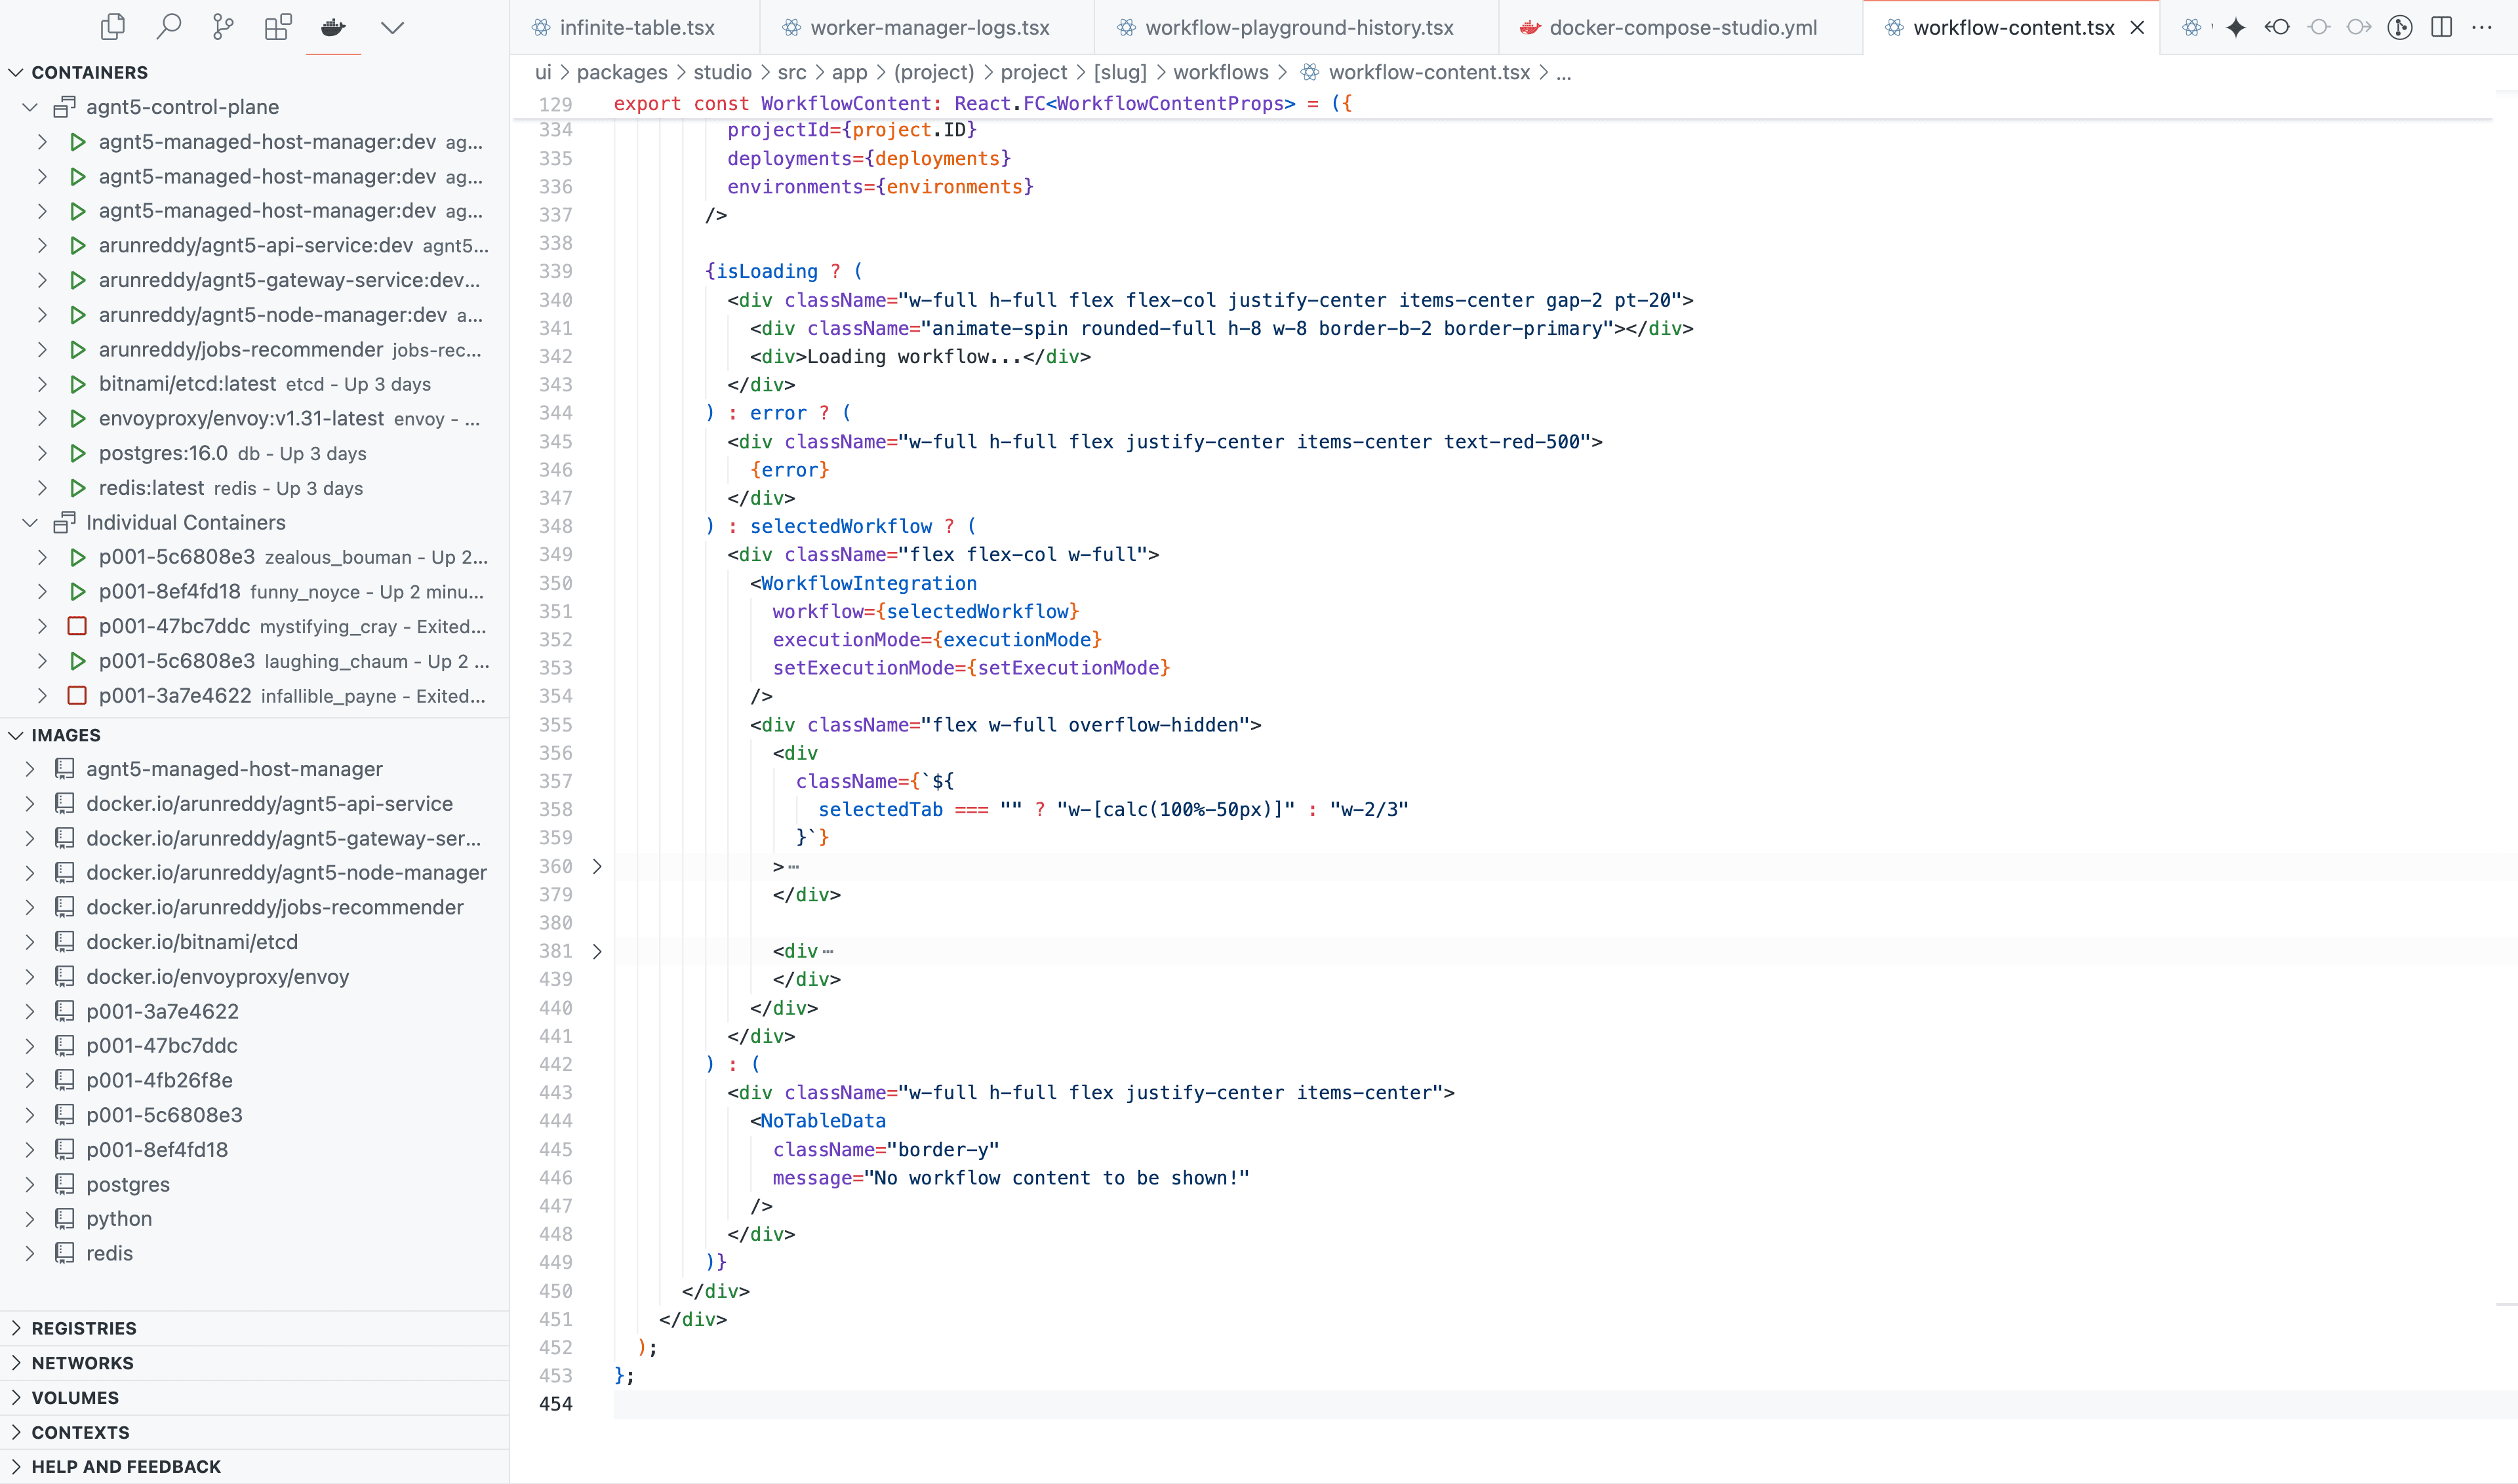Click the React icon in editor actions
2518x1484 pixels.
[2192, 28]
